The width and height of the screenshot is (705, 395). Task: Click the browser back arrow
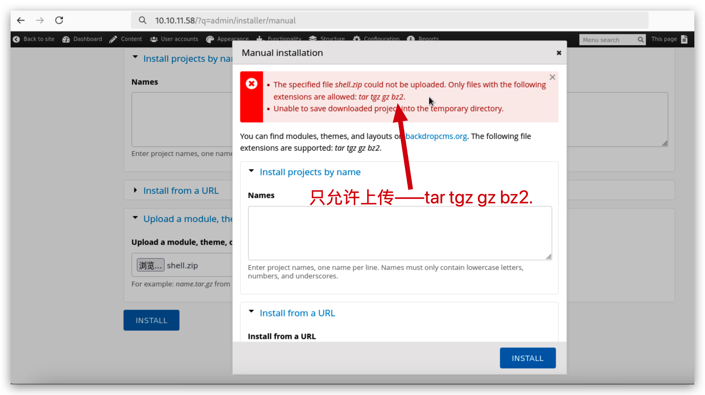(21, 20)
